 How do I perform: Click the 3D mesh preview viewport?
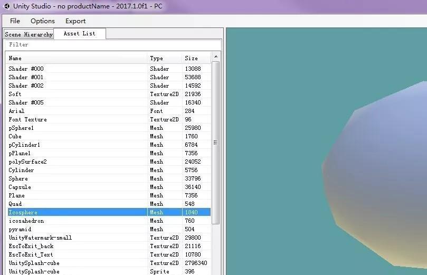pyautogui.click(x=327, y=151)
